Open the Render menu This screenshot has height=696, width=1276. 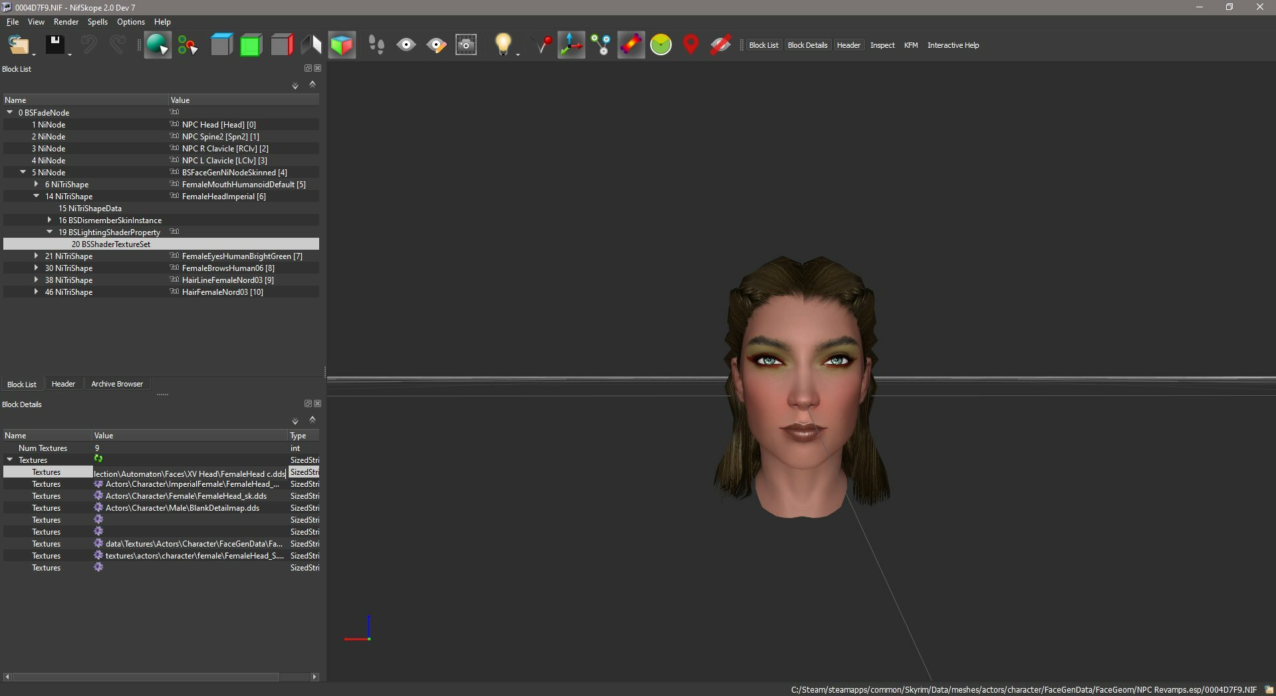66,22
